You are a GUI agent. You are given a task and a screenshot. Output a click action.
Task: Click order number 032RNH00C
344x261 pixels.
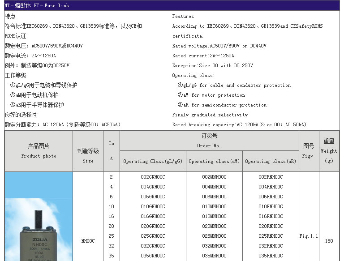[271, 246]
